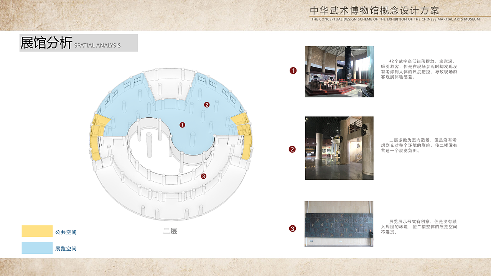
Task: Open the blue wall relief photo thumbnail
Action: tap(339, 224)
